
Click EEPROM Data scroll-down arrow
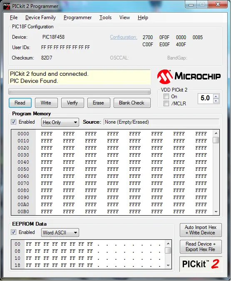pyautogui.click(x=168, y=266)
